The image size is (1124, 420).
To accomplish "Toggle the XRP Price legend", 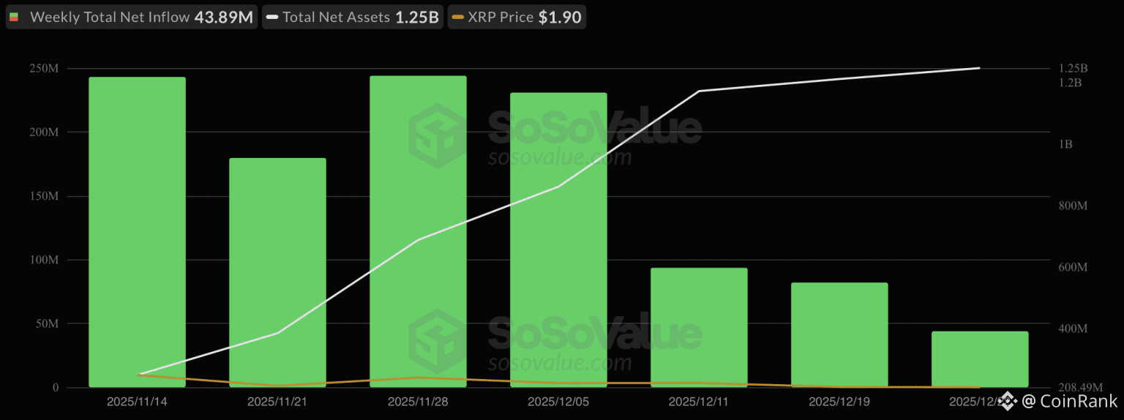I will 517,18.
